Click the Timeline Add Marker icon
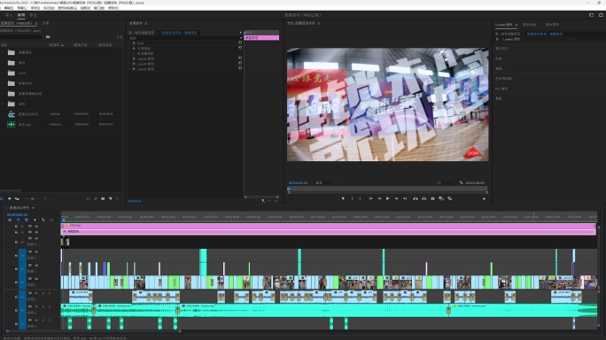The height and width of the screenshot is (340, 606). pyautogui.click(x=35, y=220)
